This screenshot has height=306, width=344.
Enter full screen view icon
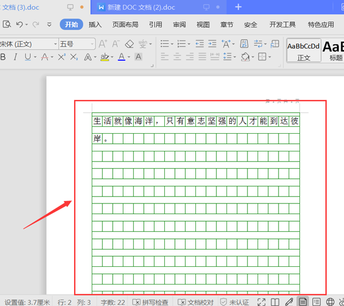coord(261,302)
